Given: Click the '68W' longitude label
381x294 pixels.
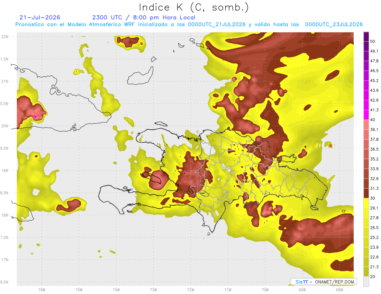Looking at the screenshot, I should coord(339,290).
